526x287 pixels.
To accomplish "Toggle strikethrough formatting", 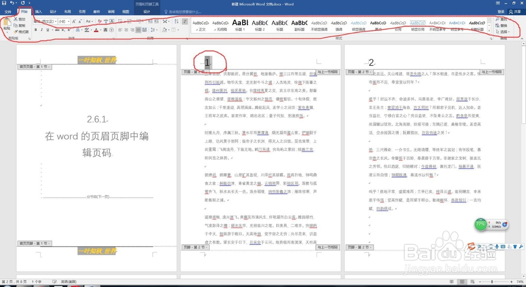I will (57, 30).
